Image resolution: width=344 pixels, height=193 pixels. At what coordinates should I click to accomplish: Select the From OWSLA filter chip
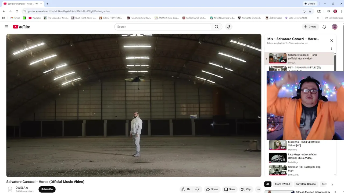[282, 184]
